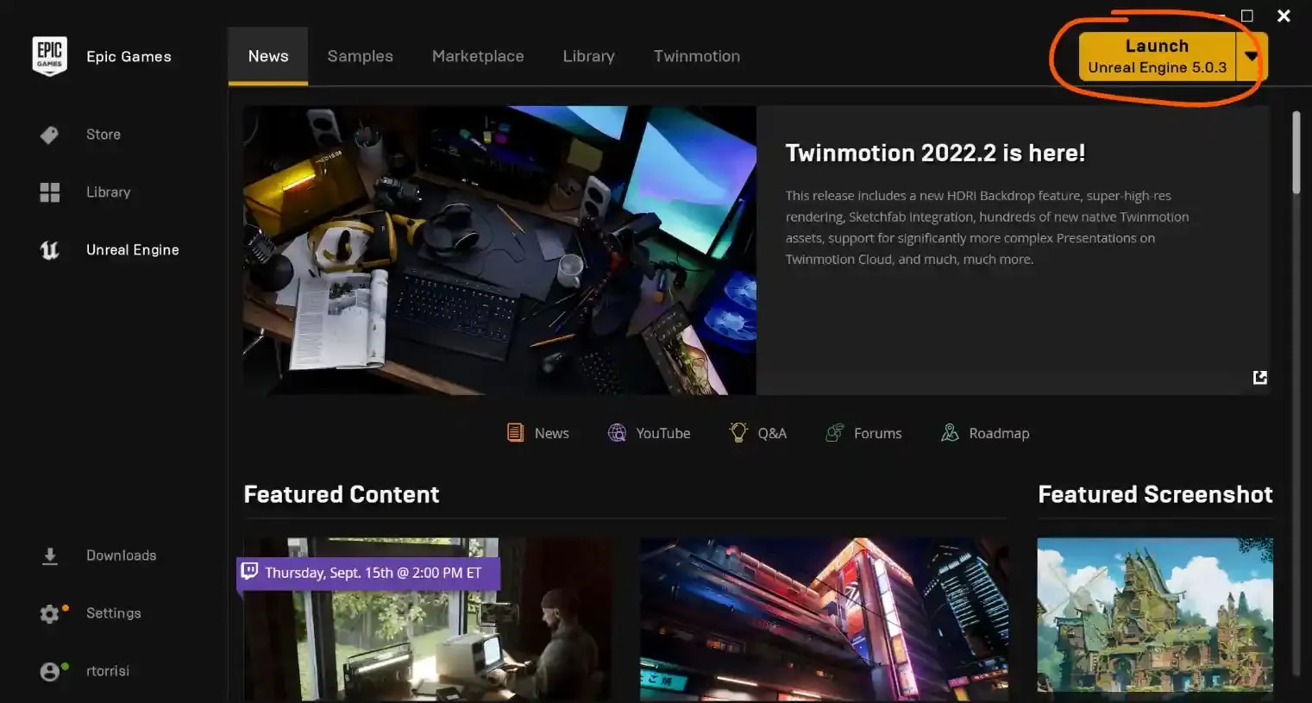Click the Unreal Engine logo icon

point(49,250)
